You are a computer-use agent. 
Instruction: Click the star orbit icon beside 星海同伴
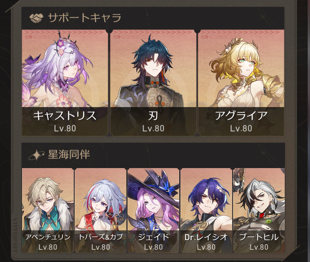36,155
